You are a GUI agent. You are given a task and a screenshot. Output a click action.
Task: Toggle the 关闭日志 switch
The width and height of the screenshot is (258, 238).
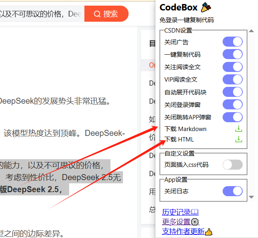pos(233,191)
